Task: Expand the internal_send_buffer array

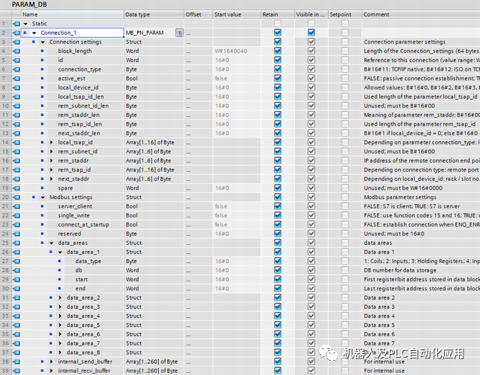Action: [x=51, y=361]
